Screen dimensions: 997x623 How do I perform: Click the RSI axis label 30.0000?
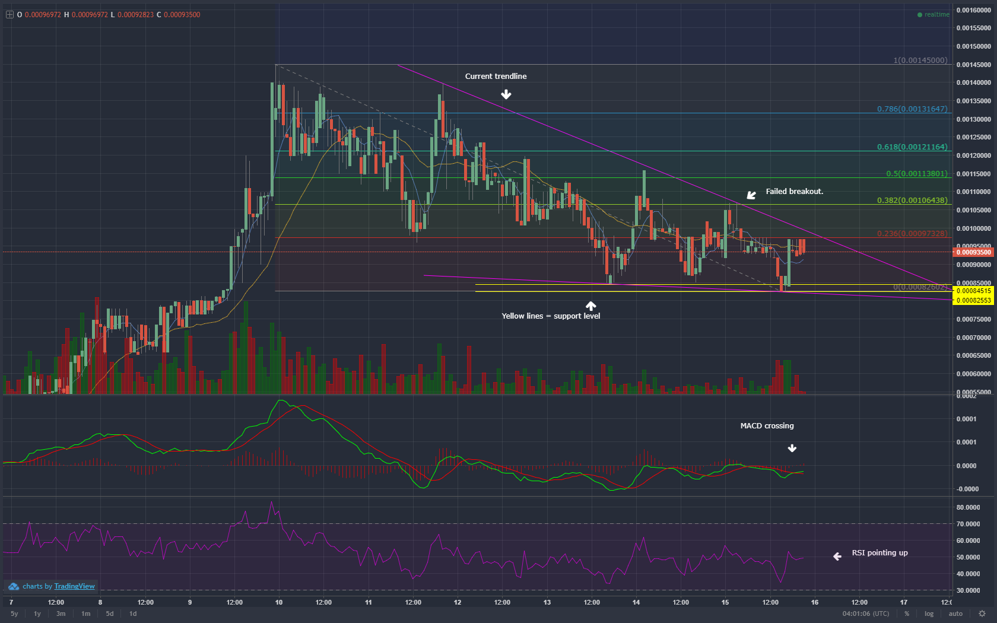(x=968, y=590)
